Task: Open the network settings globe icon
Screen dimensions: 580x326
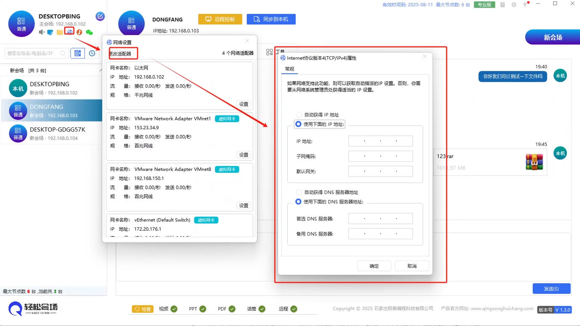Action: point(69,31)
